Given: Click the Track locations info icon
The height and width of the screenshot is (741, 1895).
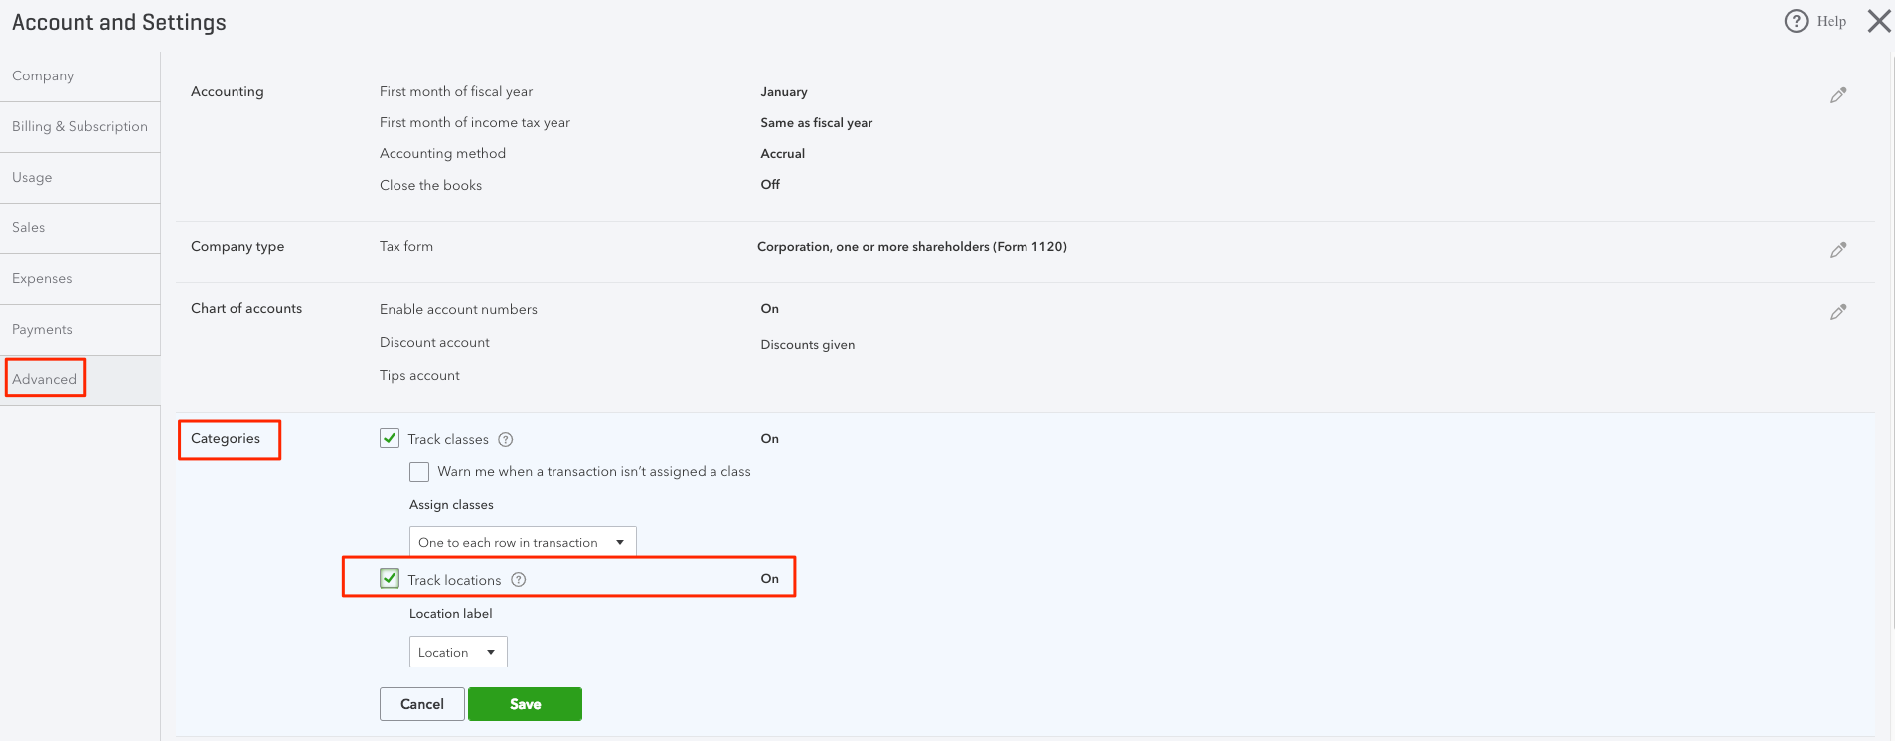Looking at the screenshot, I should pyautogui.click(x=518, y=580).
